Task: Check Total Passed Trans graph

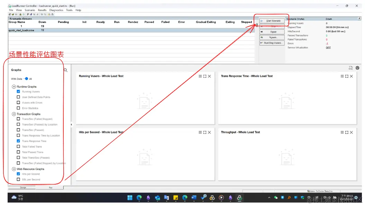Action: click(18, 152)
